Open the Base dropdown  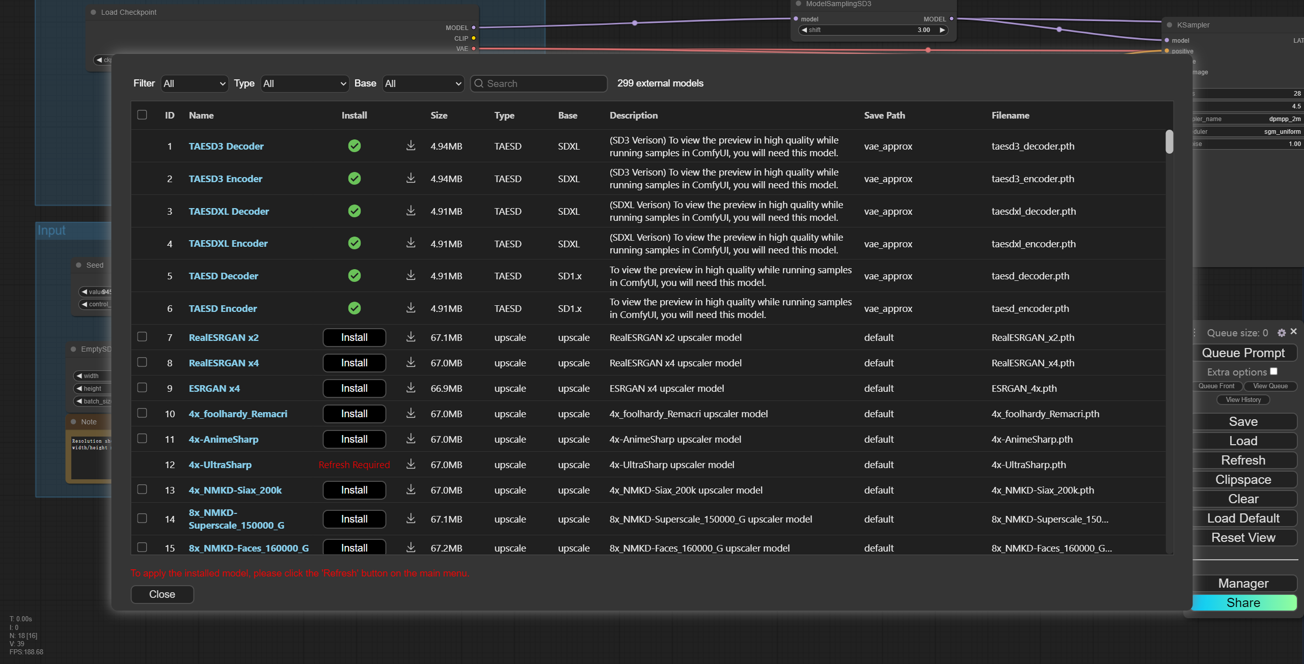point(423,83)
